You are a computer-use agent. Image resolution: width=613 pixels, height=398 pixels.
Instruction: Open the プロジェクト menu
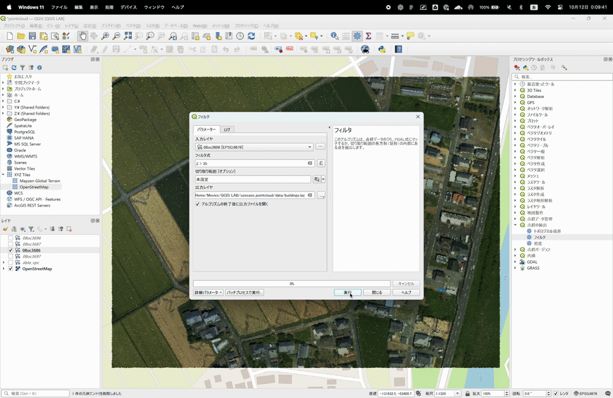[13, 26]
